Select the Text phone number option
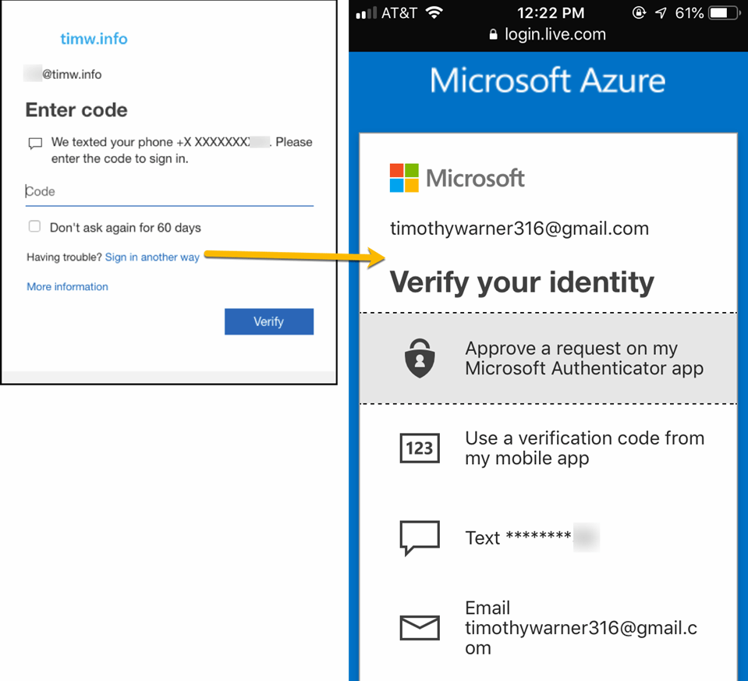The width and height of the screenshot is (748, 681). click(530, 538)
